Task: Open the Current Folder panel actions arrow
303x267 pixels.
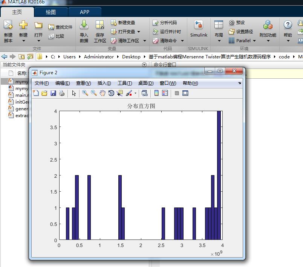Action: click(x=144, y=65)
